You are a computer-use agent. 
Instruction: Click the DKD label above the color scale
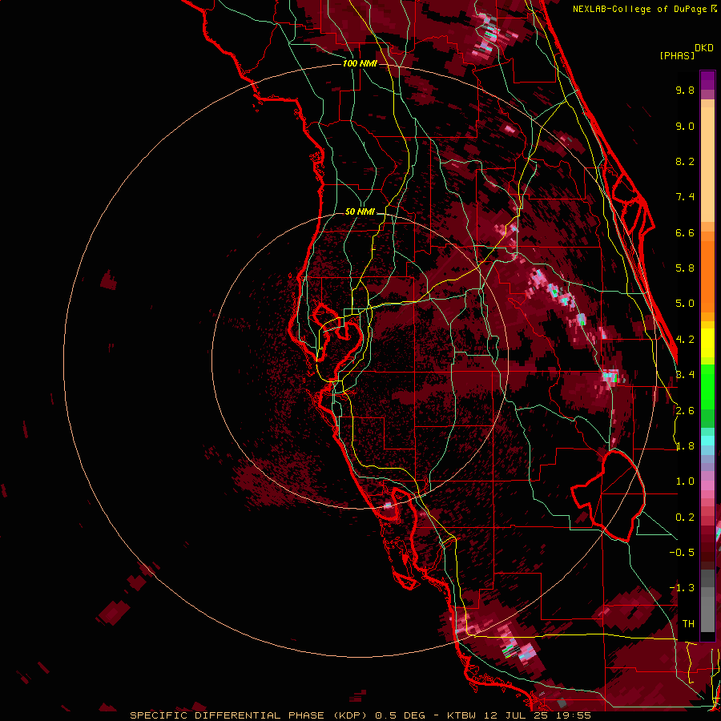coord(704,48)
